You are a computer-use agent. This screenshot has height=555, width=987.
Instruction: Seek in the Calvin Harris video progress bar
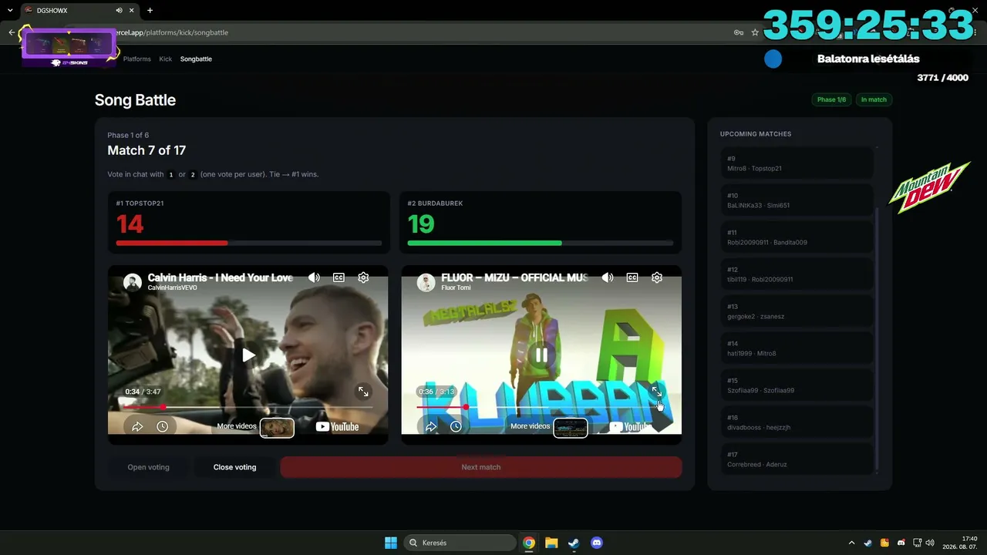248,407
